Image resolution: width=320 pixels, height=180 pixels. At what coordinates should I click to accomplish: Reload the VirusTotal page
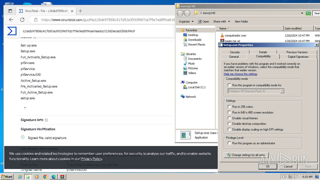tap(22, 20)
